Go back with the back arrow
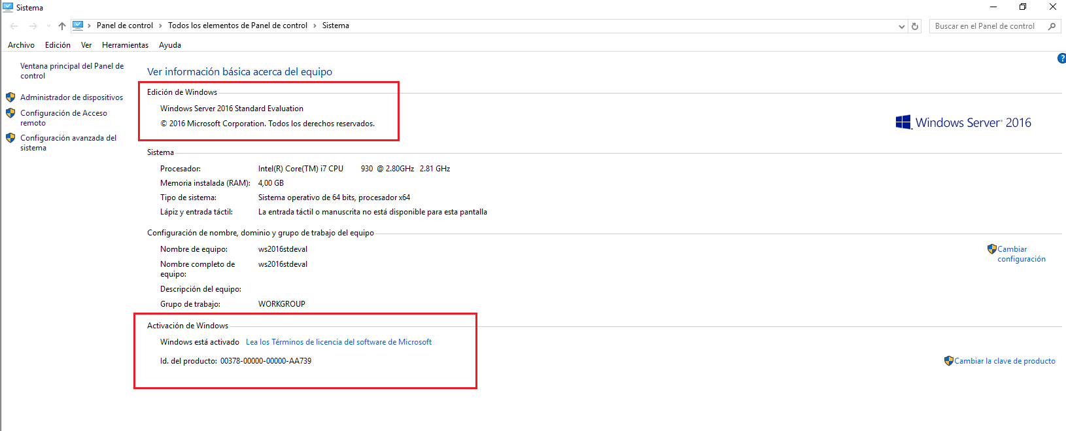The image size is (1066, 431). pos(14,26)
